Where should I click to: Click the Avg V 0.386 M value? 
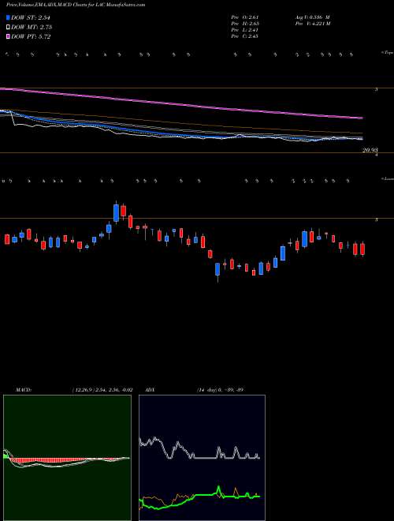(311, 17)
